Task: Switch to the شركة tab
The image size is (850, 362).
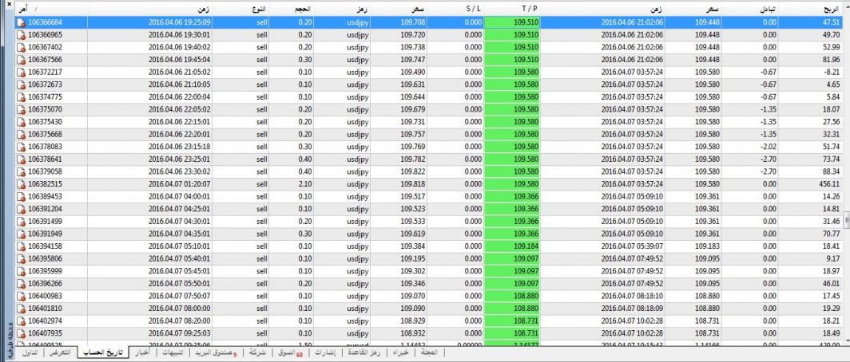Action: click(257, 352)
